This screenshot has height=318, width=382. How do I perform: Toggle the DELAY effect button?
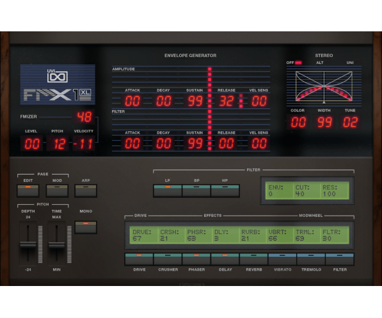225,259
